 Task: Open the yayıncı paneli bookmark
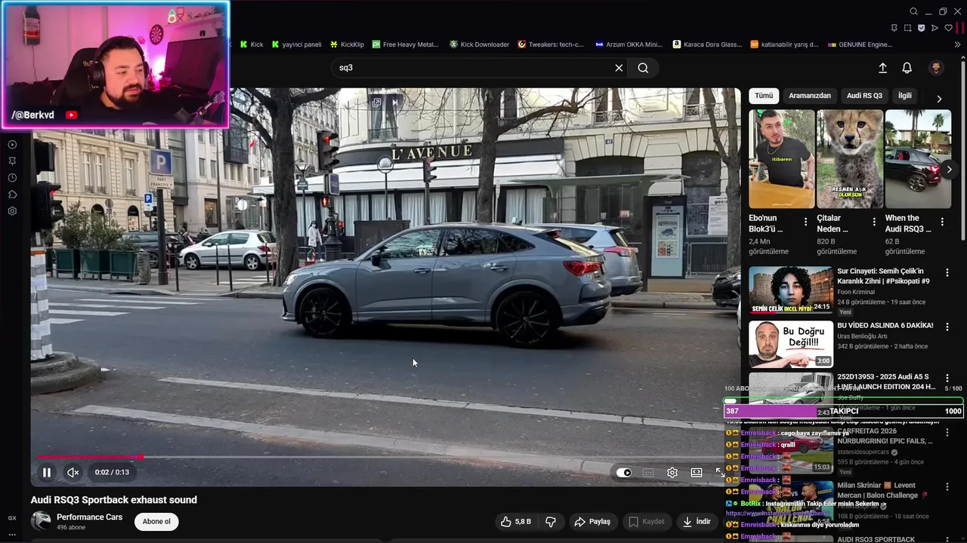point(296,44)
